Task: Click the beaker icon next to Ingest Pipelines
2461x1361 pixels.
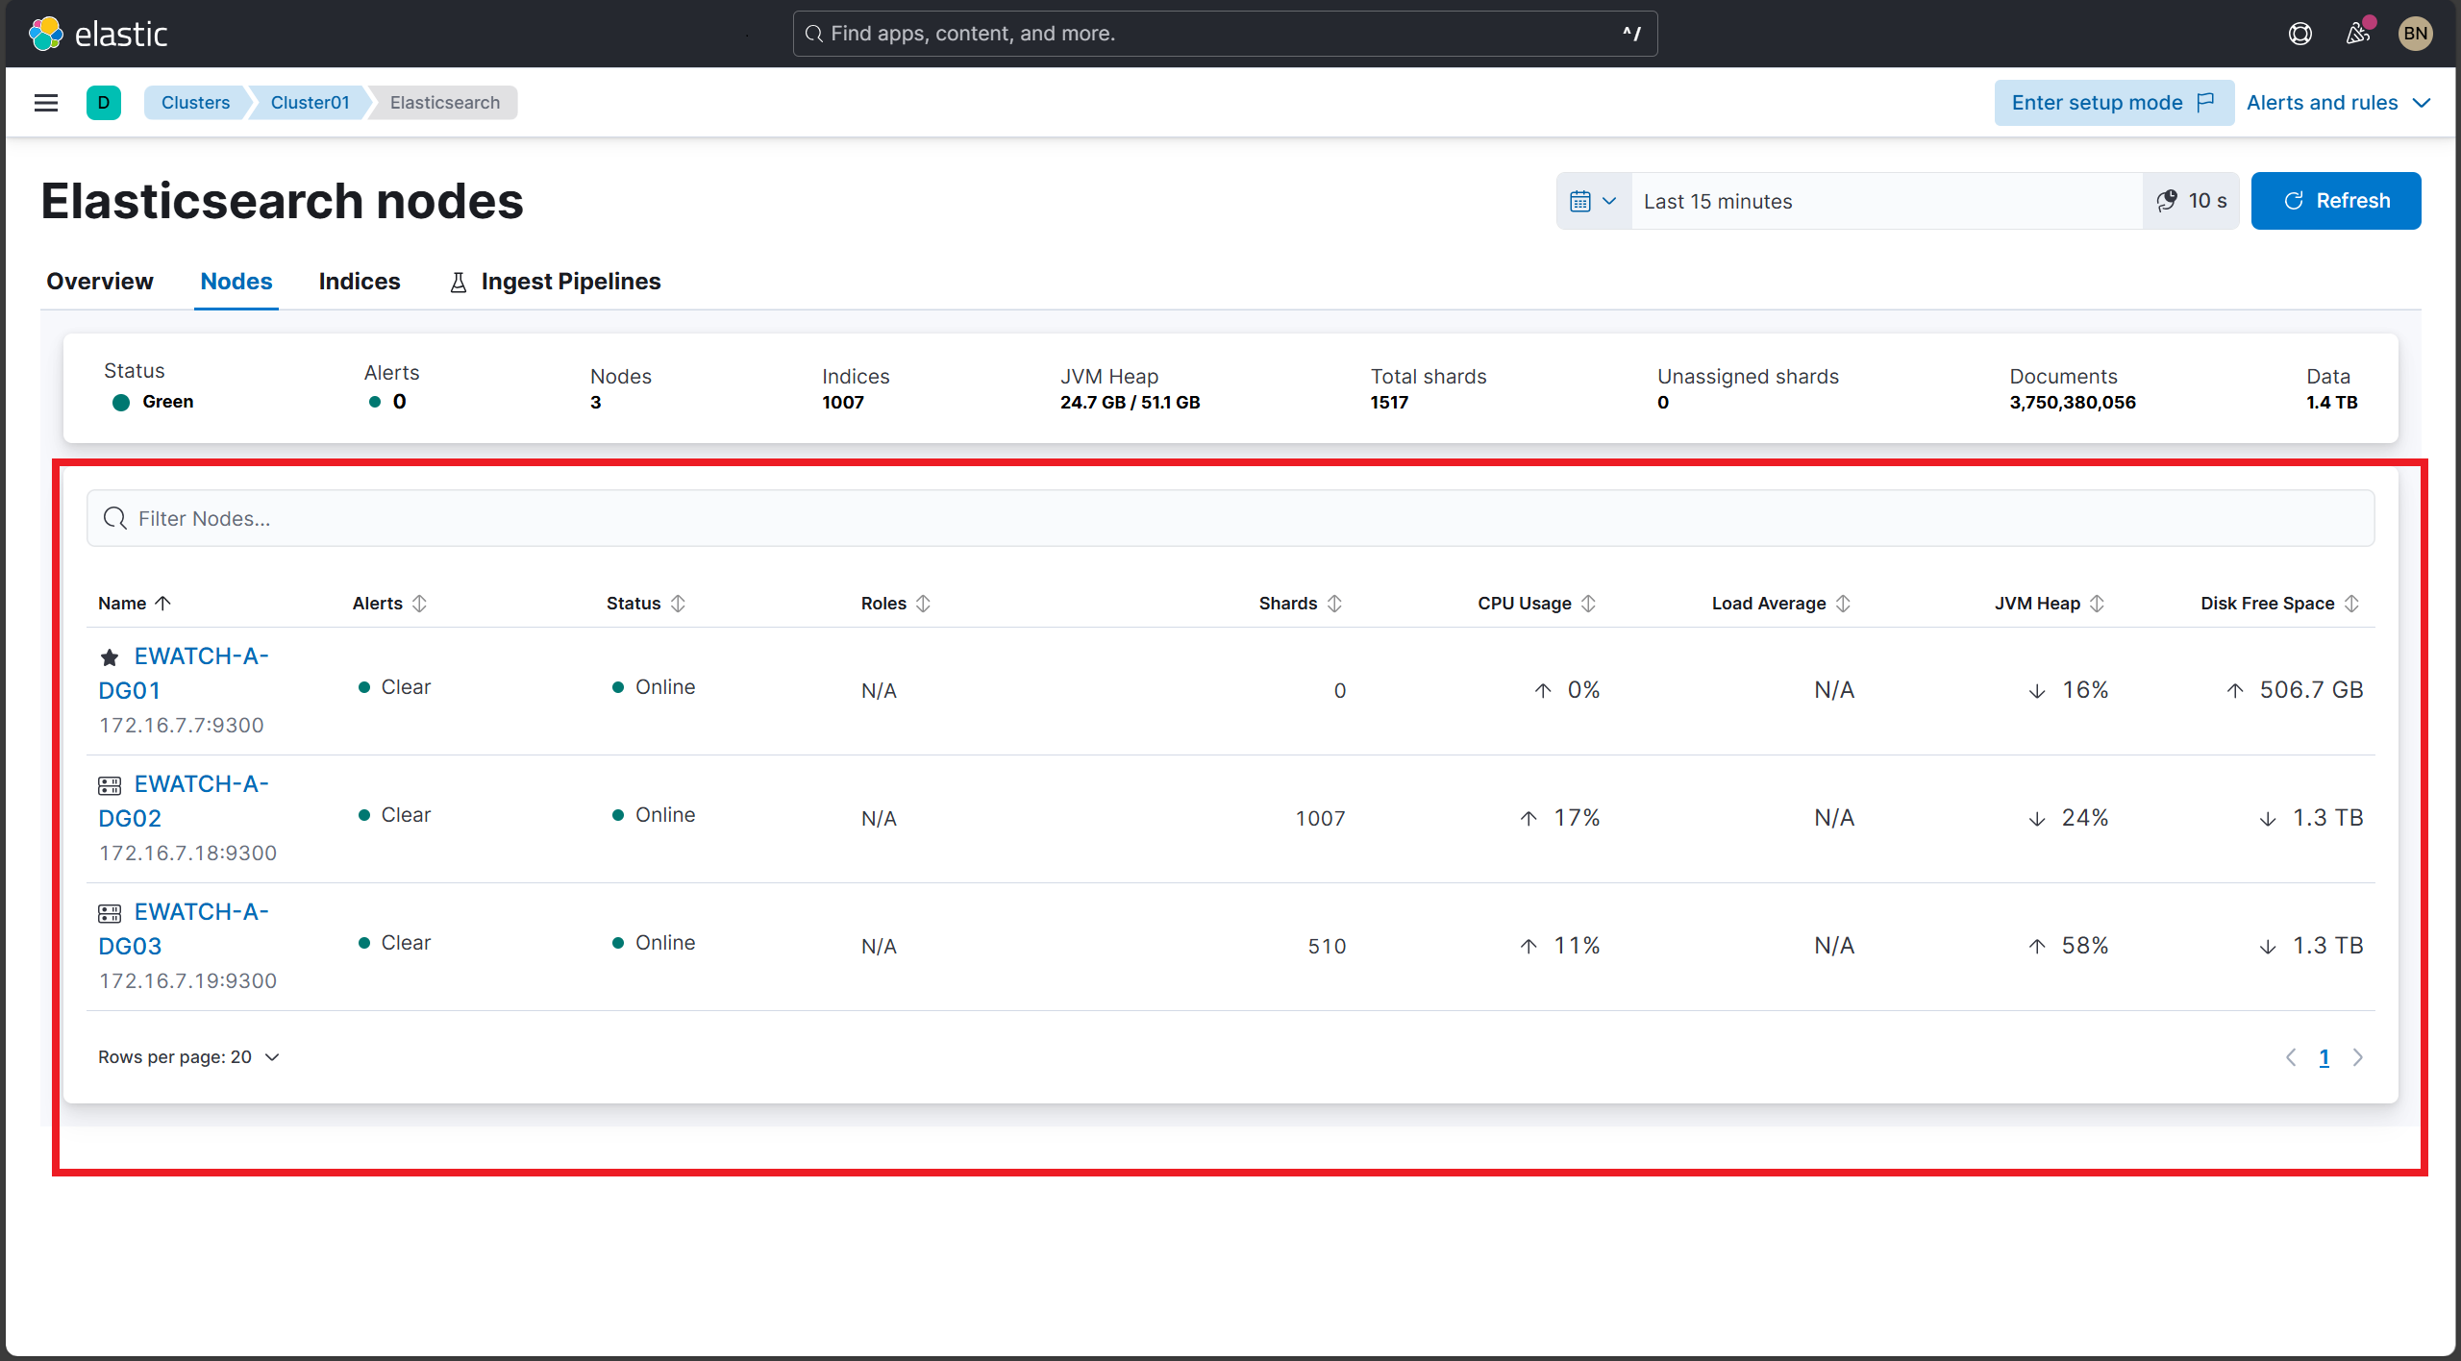Action: click(458, 281)
